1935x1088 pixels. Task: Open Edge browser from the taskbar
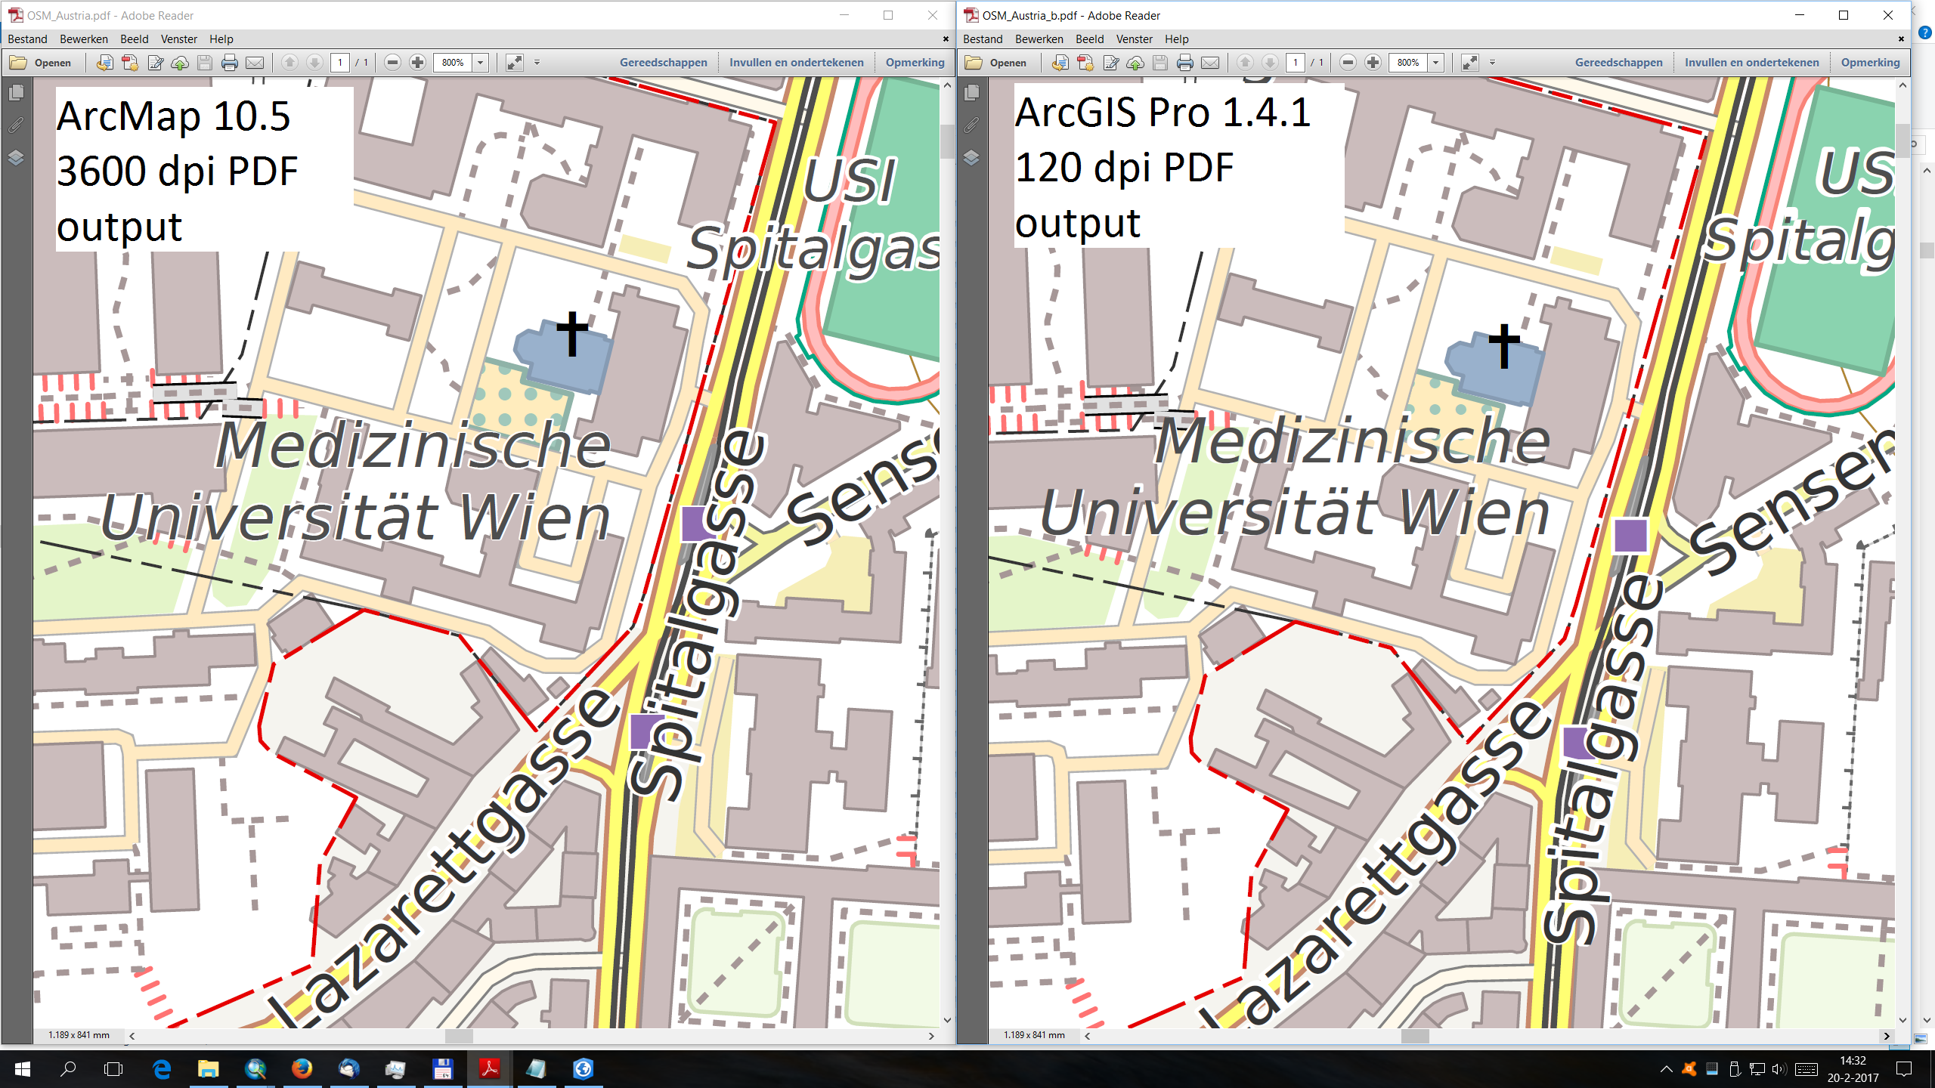pyautogui.click(x=162, y=1069)
